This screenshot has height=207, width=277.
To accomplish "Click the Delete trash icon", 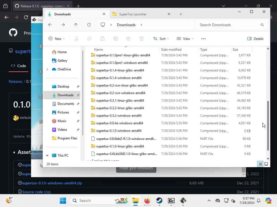I will (141, 39).
